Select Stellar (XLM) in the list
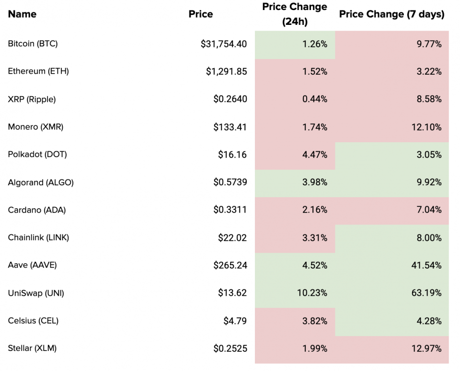Image resolution: width=460 pixels, height=371 pixels. click(x=32, y=348)
